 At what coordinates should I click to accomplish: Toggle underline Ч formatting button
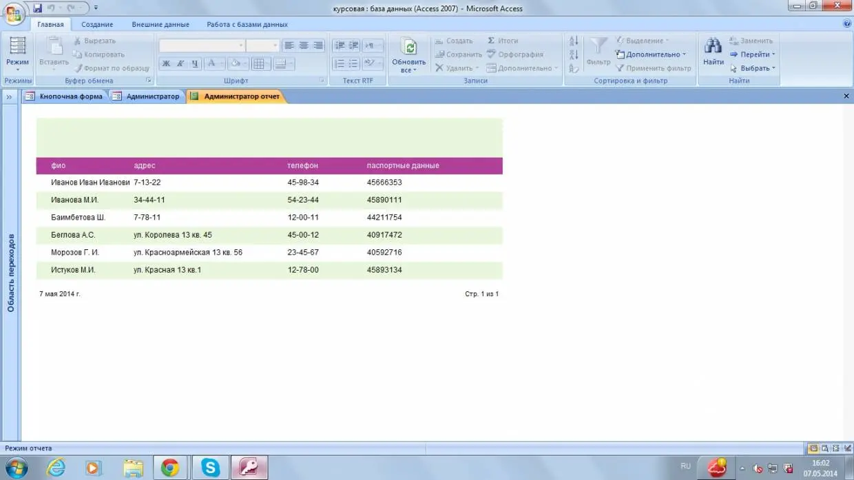195,64
